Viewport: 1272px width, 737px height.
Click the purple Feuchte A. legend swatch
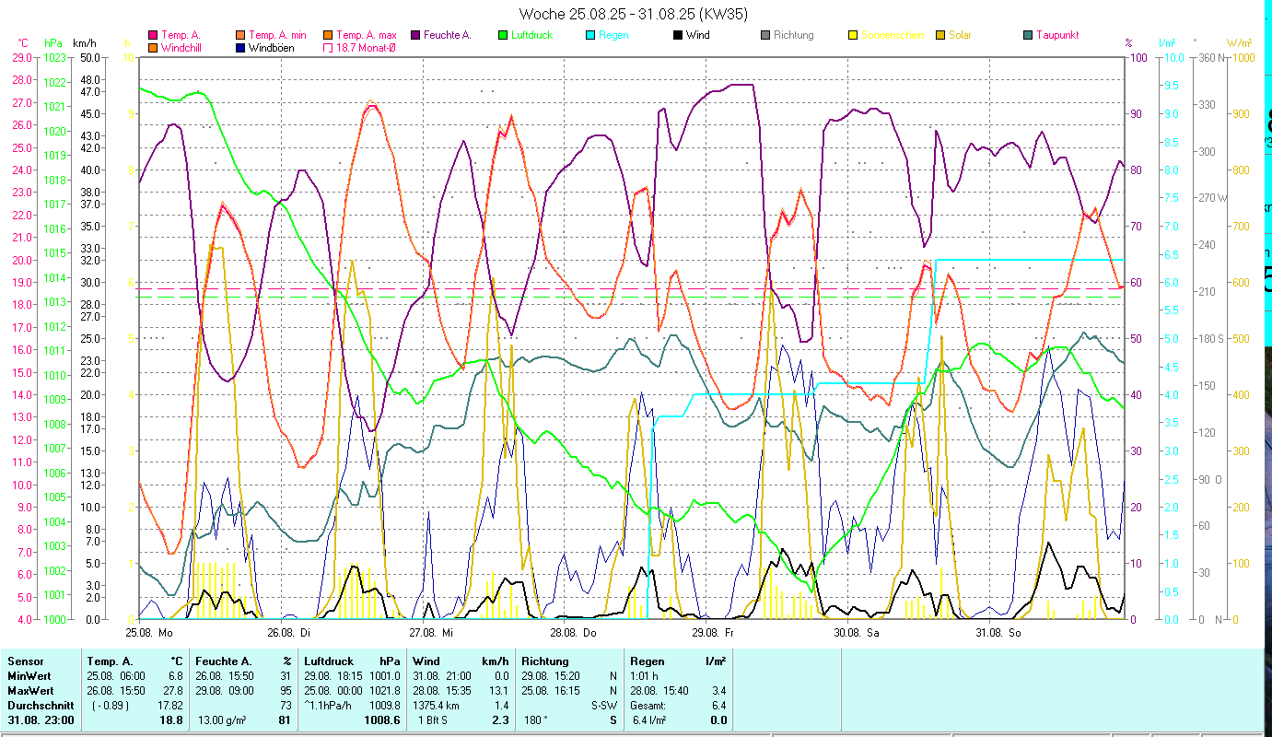coord(416,35)
